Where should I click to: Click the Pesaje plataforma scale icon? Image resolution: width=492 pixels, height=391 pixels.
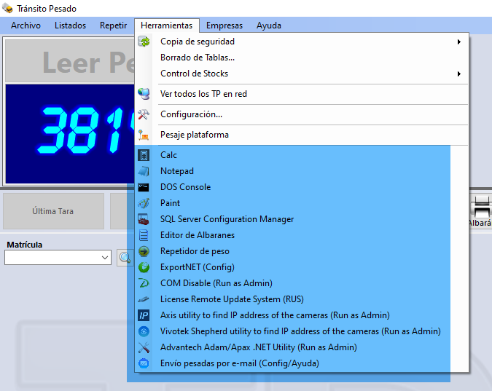tap(144, 135)
